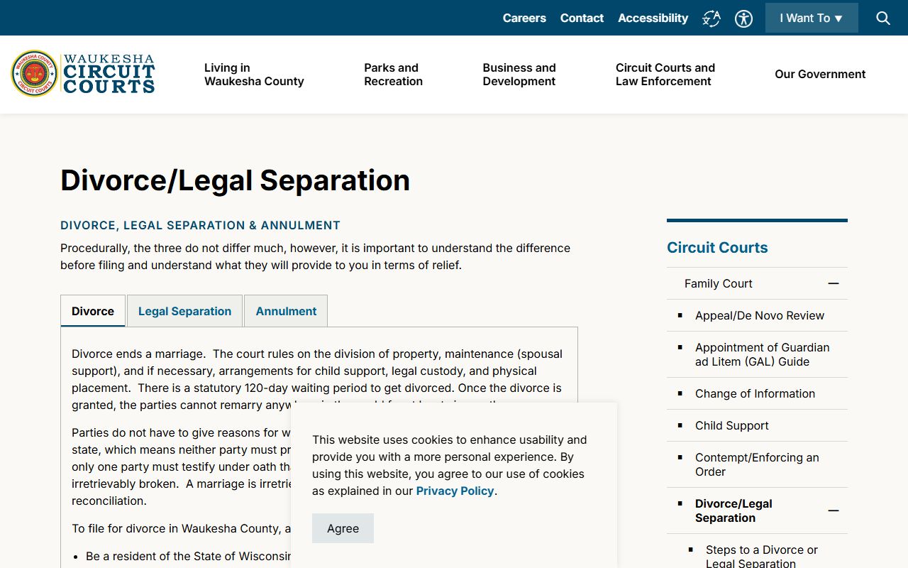The height and width of the screenshot is (568, 908).
Task: Open the Circuit Courts sidebar heading
Action: point(717,248)
